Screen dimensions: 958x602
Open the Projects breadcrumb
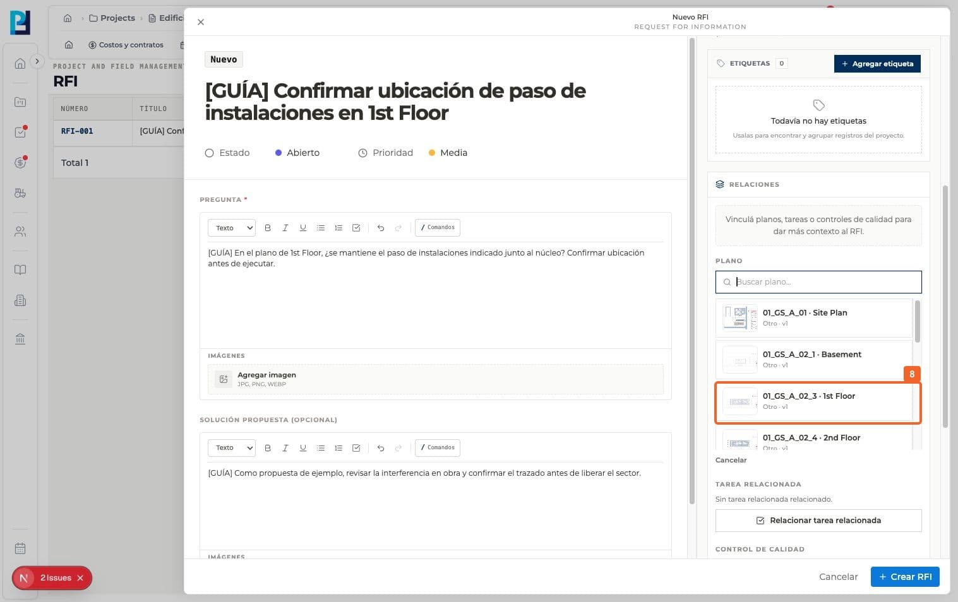[x=112, y=18]
